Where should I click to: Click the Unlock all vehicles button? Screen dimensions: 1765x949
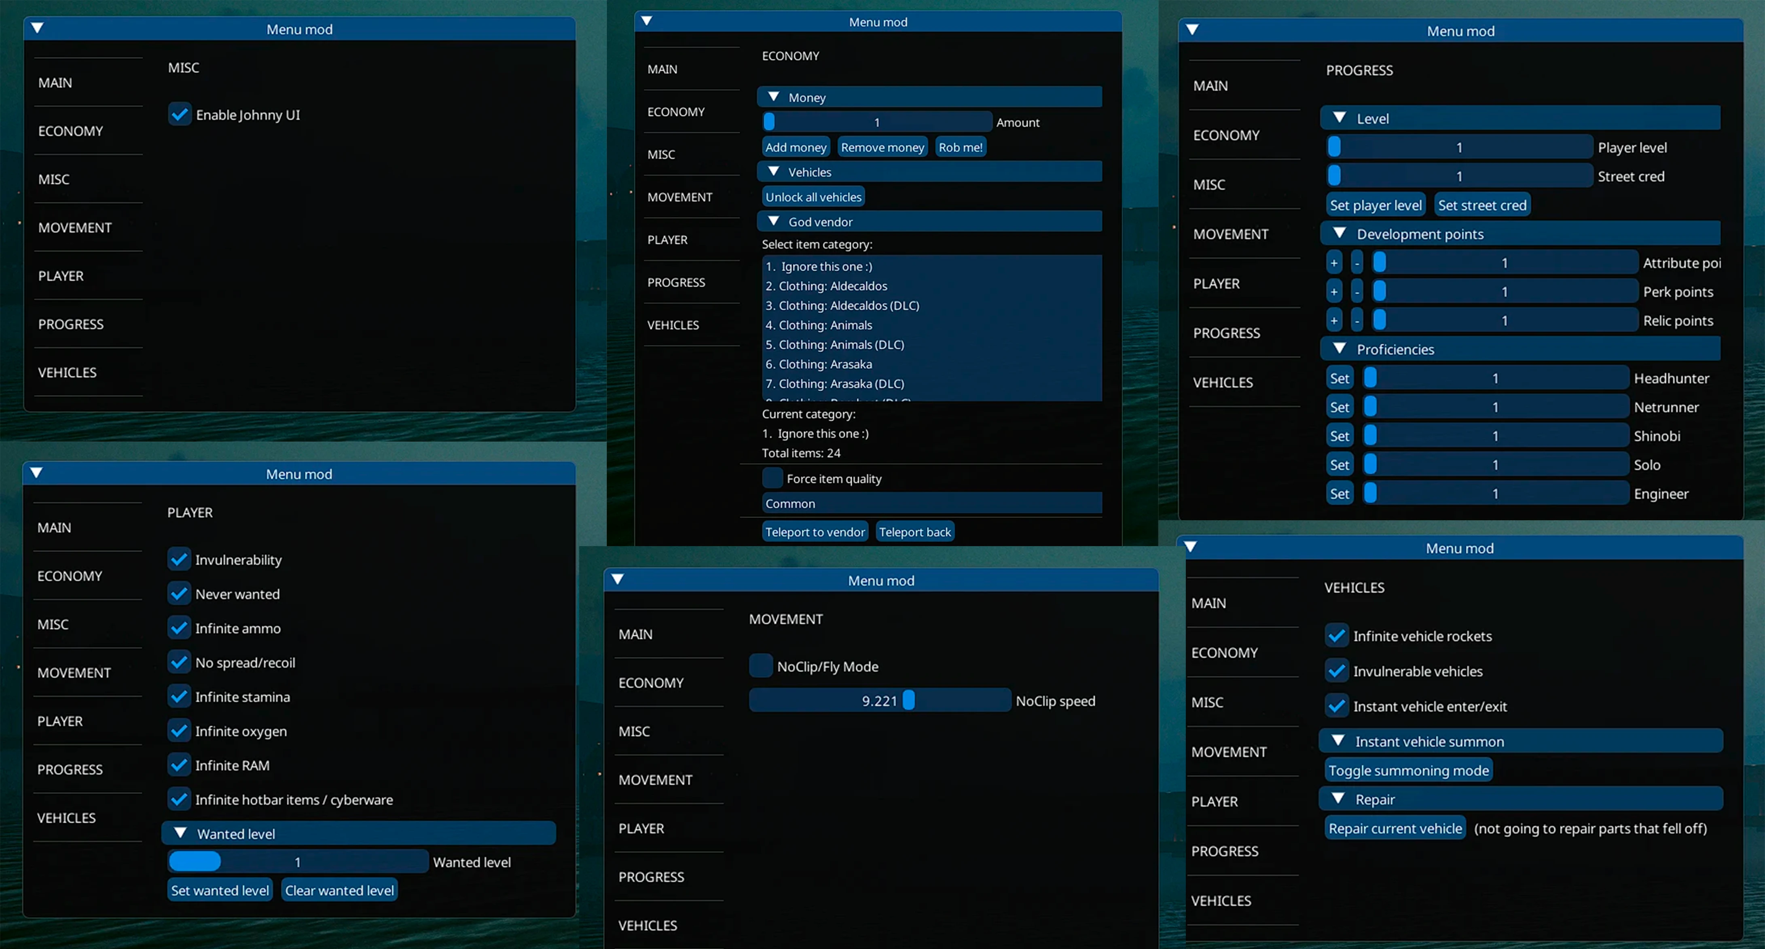click(813, 196)
